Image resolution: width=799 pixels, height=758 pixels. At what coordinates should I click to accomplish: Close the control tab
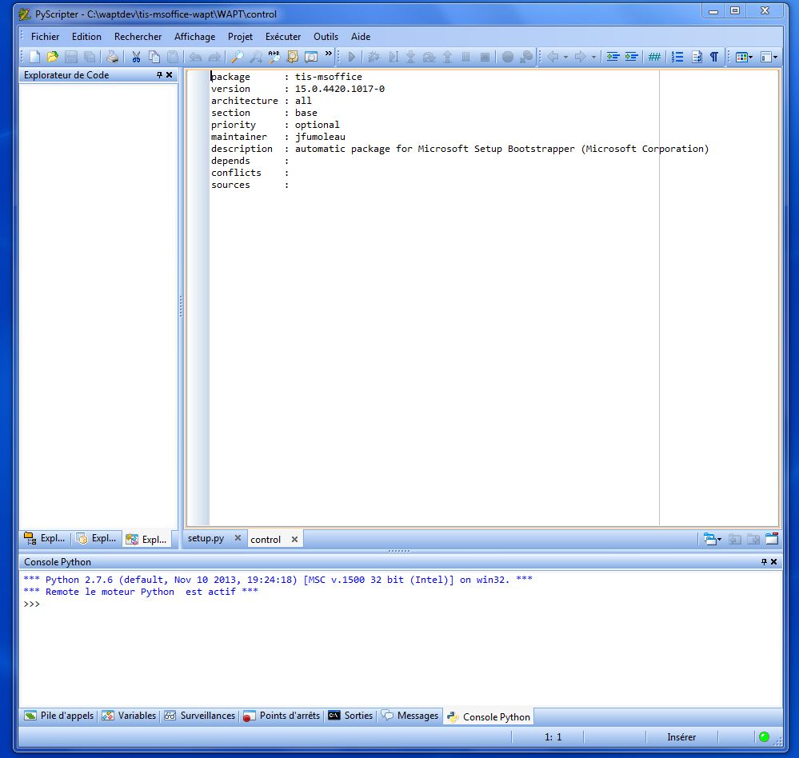click(294, 539)
